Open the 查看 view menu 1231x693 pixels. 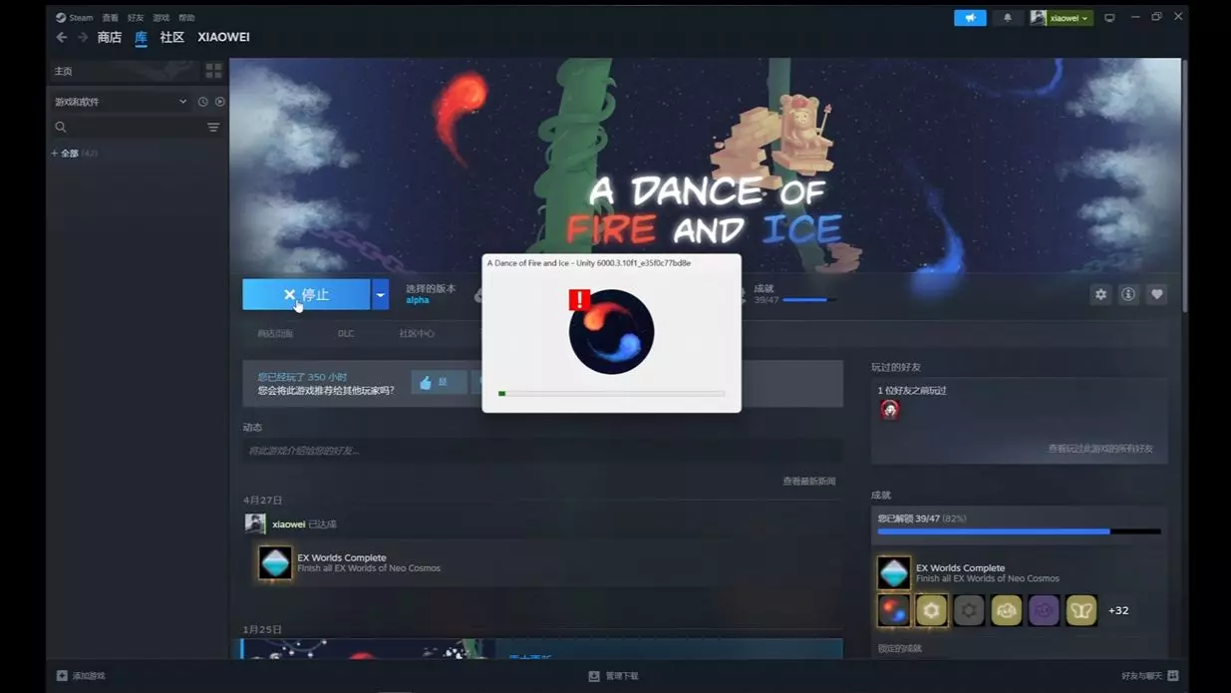110,17
